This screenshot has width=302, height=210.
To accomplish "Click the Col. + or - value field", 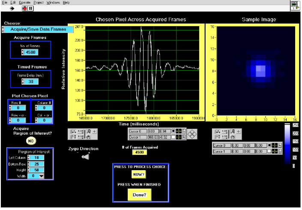I will (45, 120).
